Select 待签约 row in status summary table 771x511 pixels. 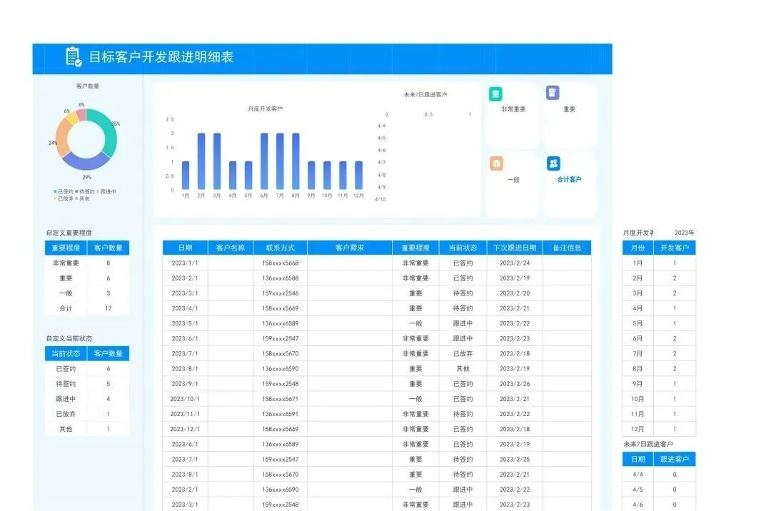[87, 384]
